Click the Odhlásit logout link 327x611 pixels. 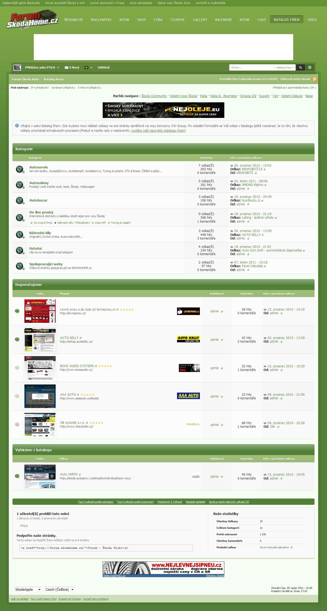tap(104, 67)
